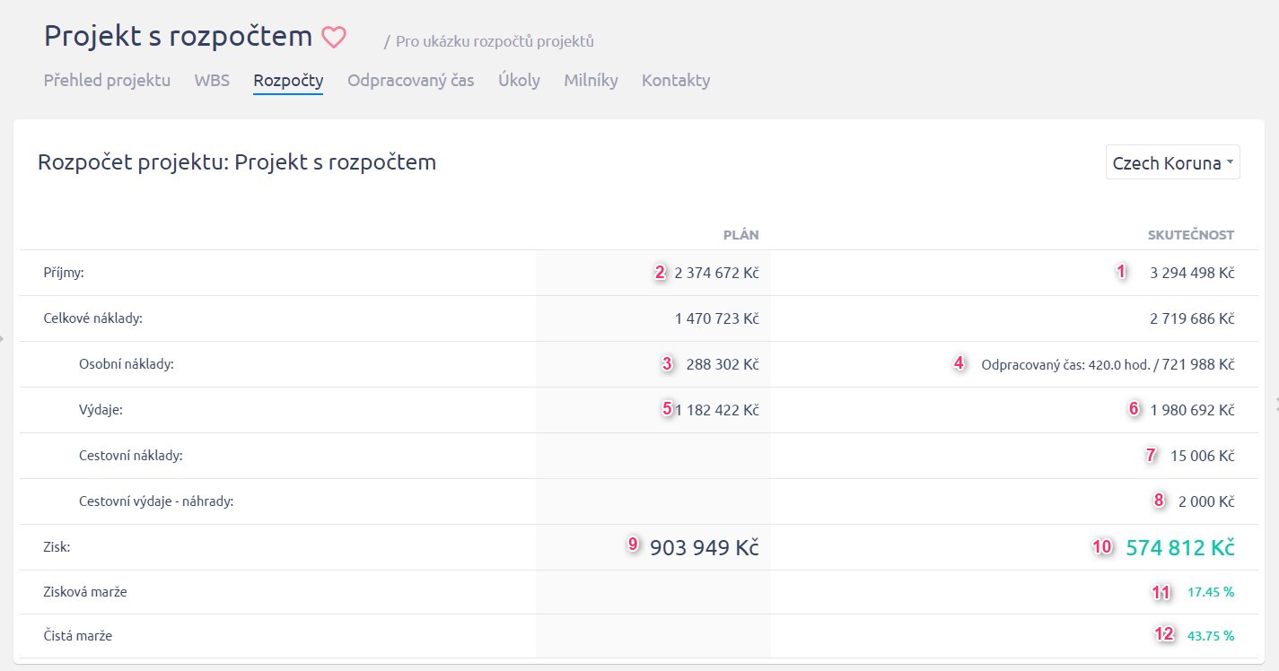Click the Projekt s rozpočtem page title
This screenshot has width=1279, height=671.
(x=178, y=37)
